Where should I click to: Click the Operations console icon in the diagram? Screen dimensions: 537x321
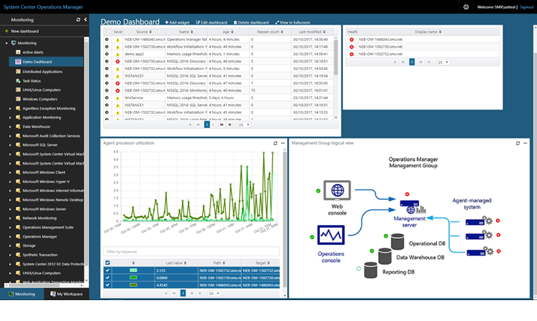pos(331,235)
